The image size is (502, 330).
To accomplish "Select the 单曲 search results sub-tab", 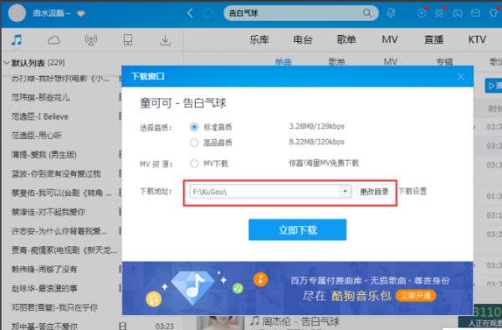I will (x=284, y=61).
